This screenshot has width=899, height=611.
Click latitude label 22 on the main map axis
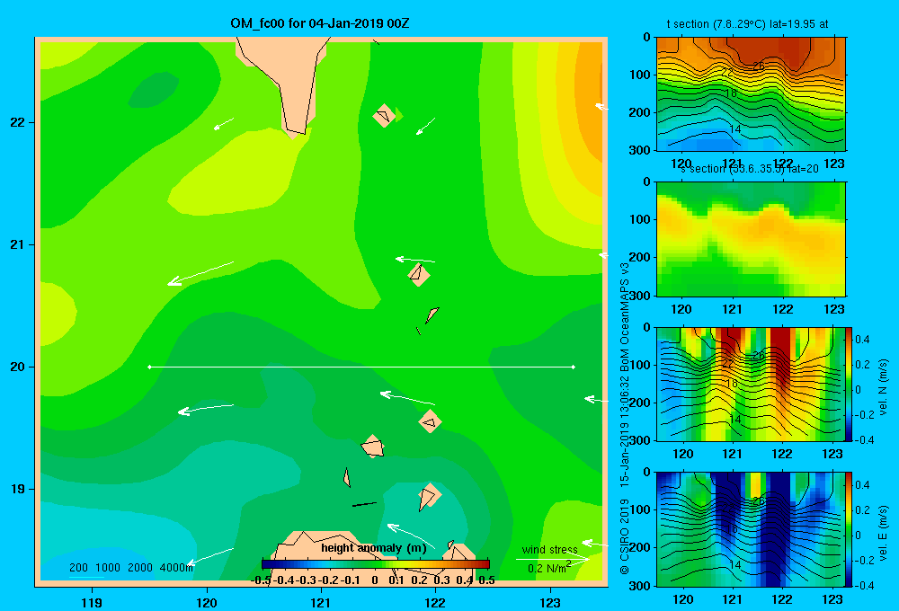click(18, 122)
